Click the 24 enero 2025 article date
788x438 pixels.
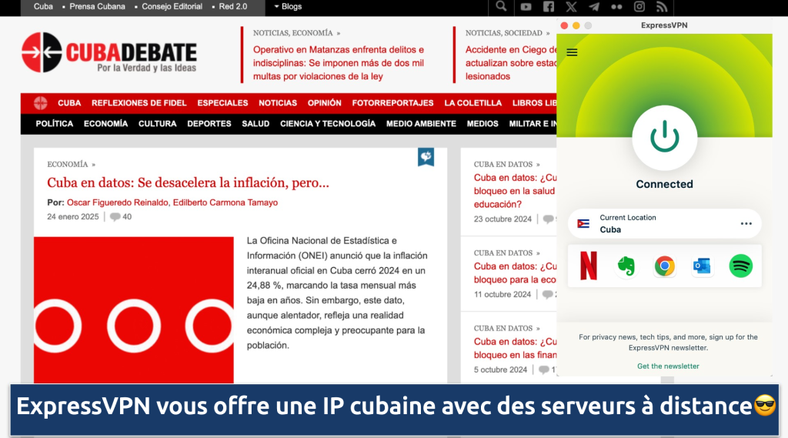[73, 217]
